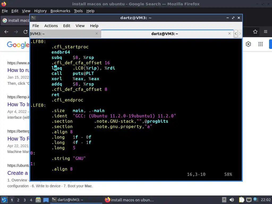Open the 'How to ru...' search result
The image size is (272, 204).
pyautogui.click(x=18, y=70)
